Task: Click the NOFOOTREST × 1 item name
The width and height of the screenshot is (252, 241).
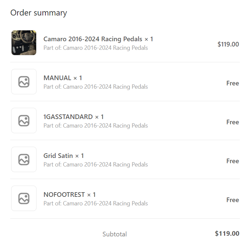Action: tap(69, 195)
